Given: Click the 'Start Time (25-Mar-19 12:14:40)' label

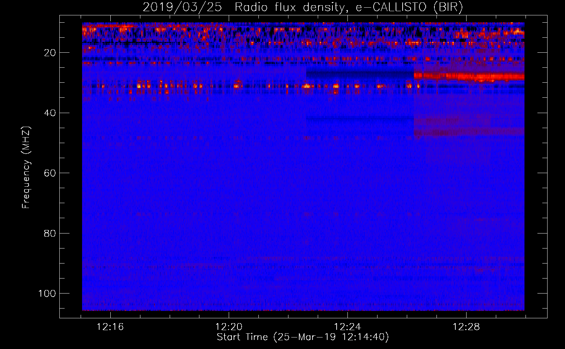Looking at the screenshot, I should 303,337.
